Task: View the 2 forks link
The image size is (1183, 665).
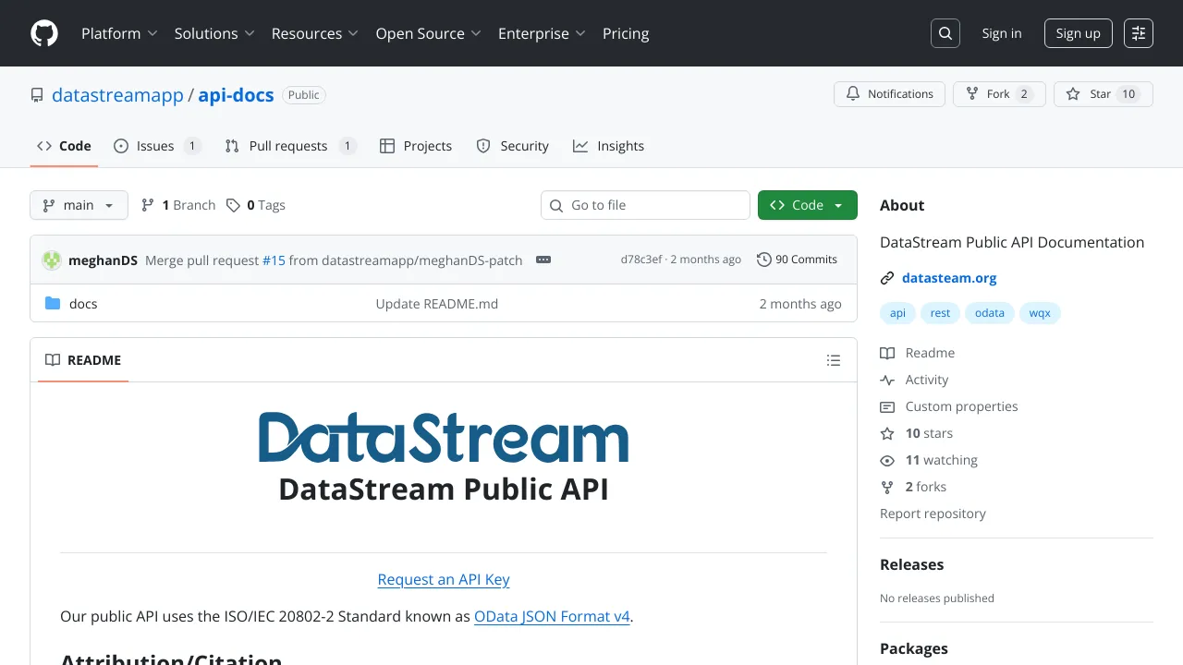Action: [913, 487]
